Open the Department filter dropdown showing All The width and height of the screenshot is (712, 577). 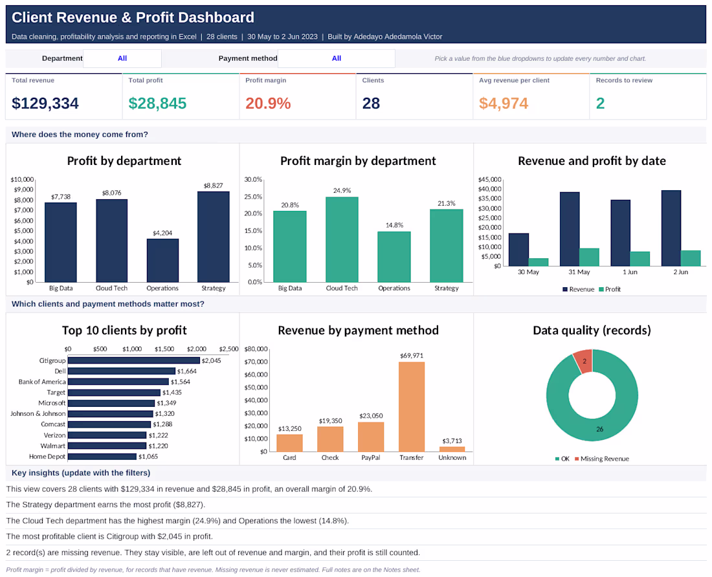tap(122, 58)
